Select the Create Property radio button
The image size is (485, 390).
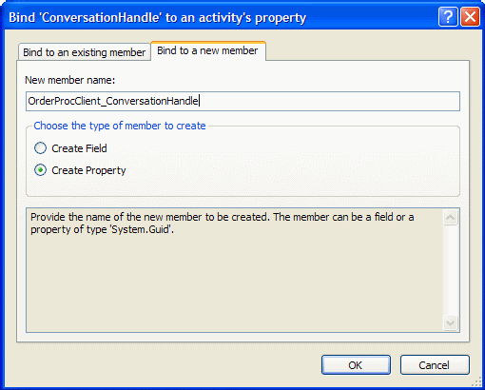(x=40, y=170)
